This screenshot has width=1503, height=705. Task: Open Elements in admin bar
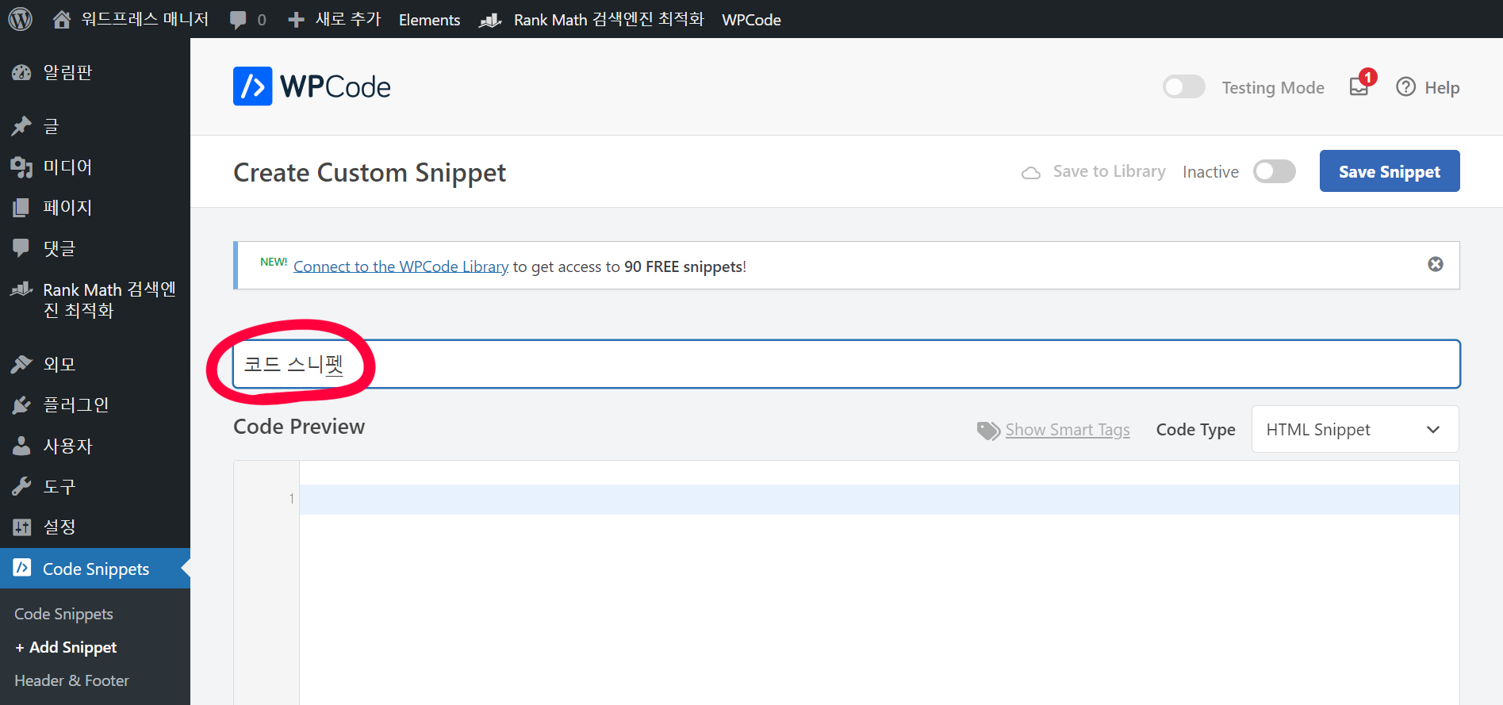(x=429, y=20)
